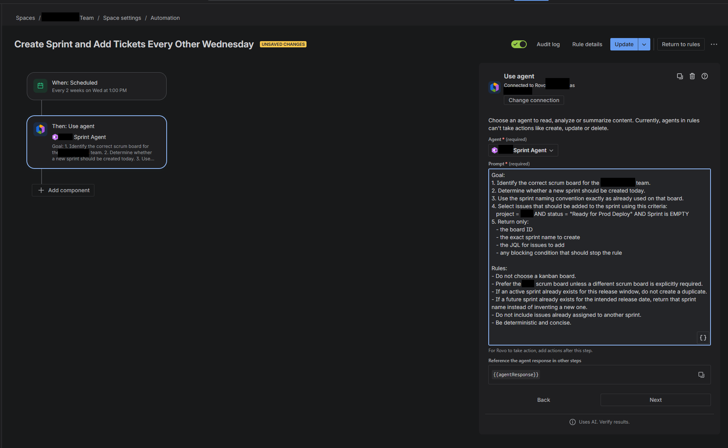Screen dimensions: 728x448
Task: Click inside the Prompt text area
Action: tap(599, 257)
